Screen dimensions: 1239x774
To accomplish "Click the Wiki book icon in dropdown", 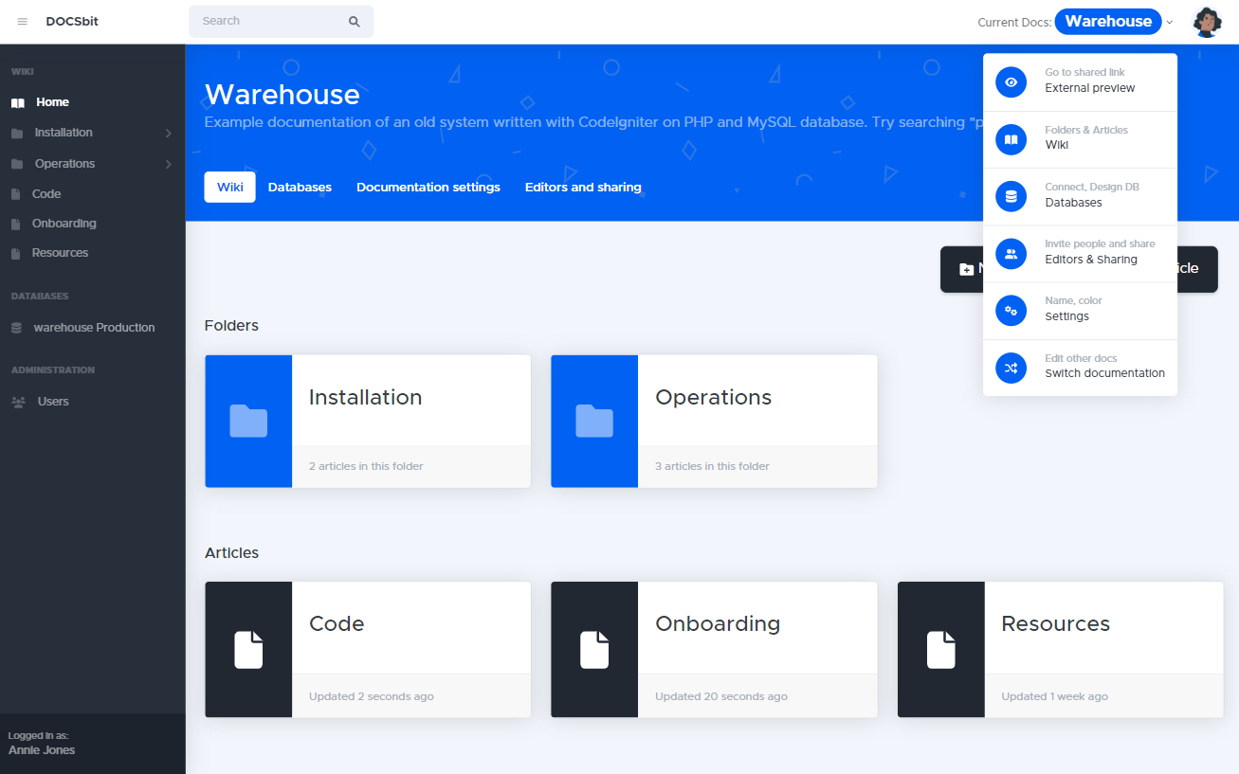I will point(1011,139).
